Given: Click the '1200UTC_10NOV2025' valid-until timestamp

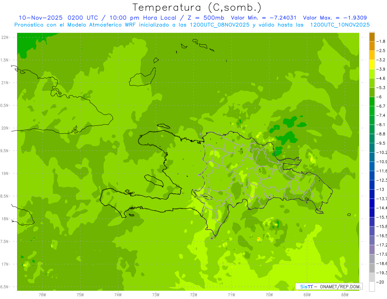Looking at the screenshot, I should [340, 25].
